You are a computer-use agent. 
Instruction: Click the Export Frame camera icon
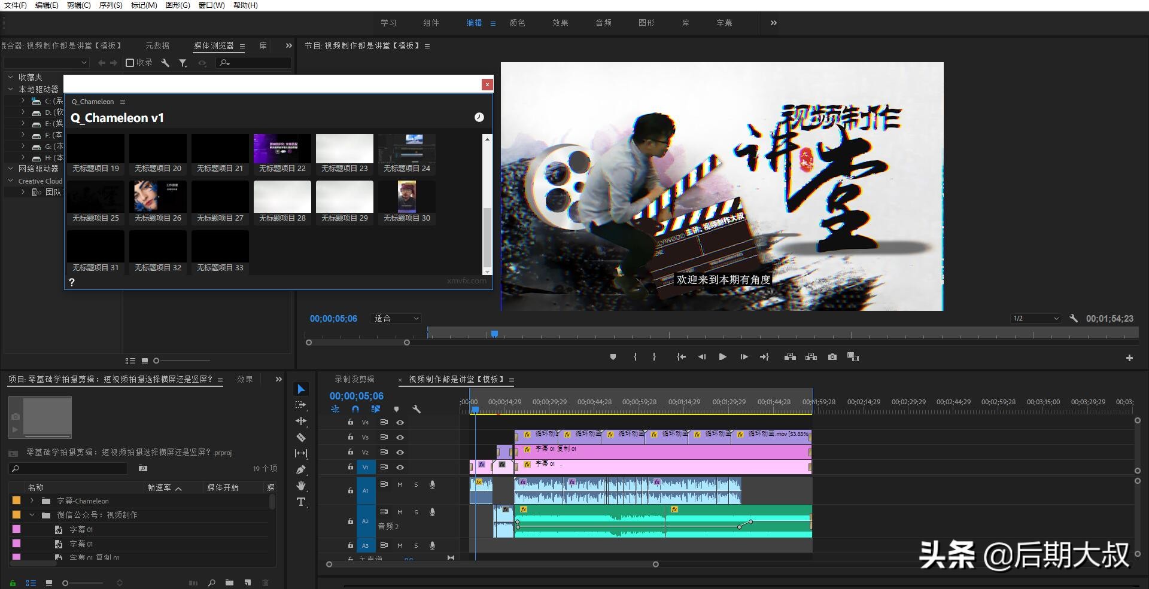832,357
